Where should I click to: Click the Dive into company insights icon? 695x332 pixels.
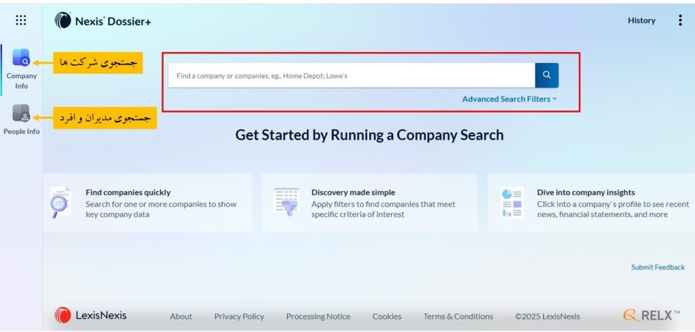(x=512, y=203)
